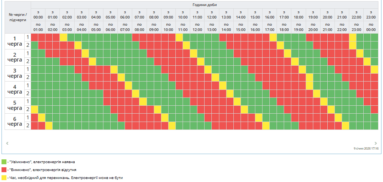Select the "3 черга" row label
The height and width of the screenshot is (182, 383).
(x=15, y=73)
